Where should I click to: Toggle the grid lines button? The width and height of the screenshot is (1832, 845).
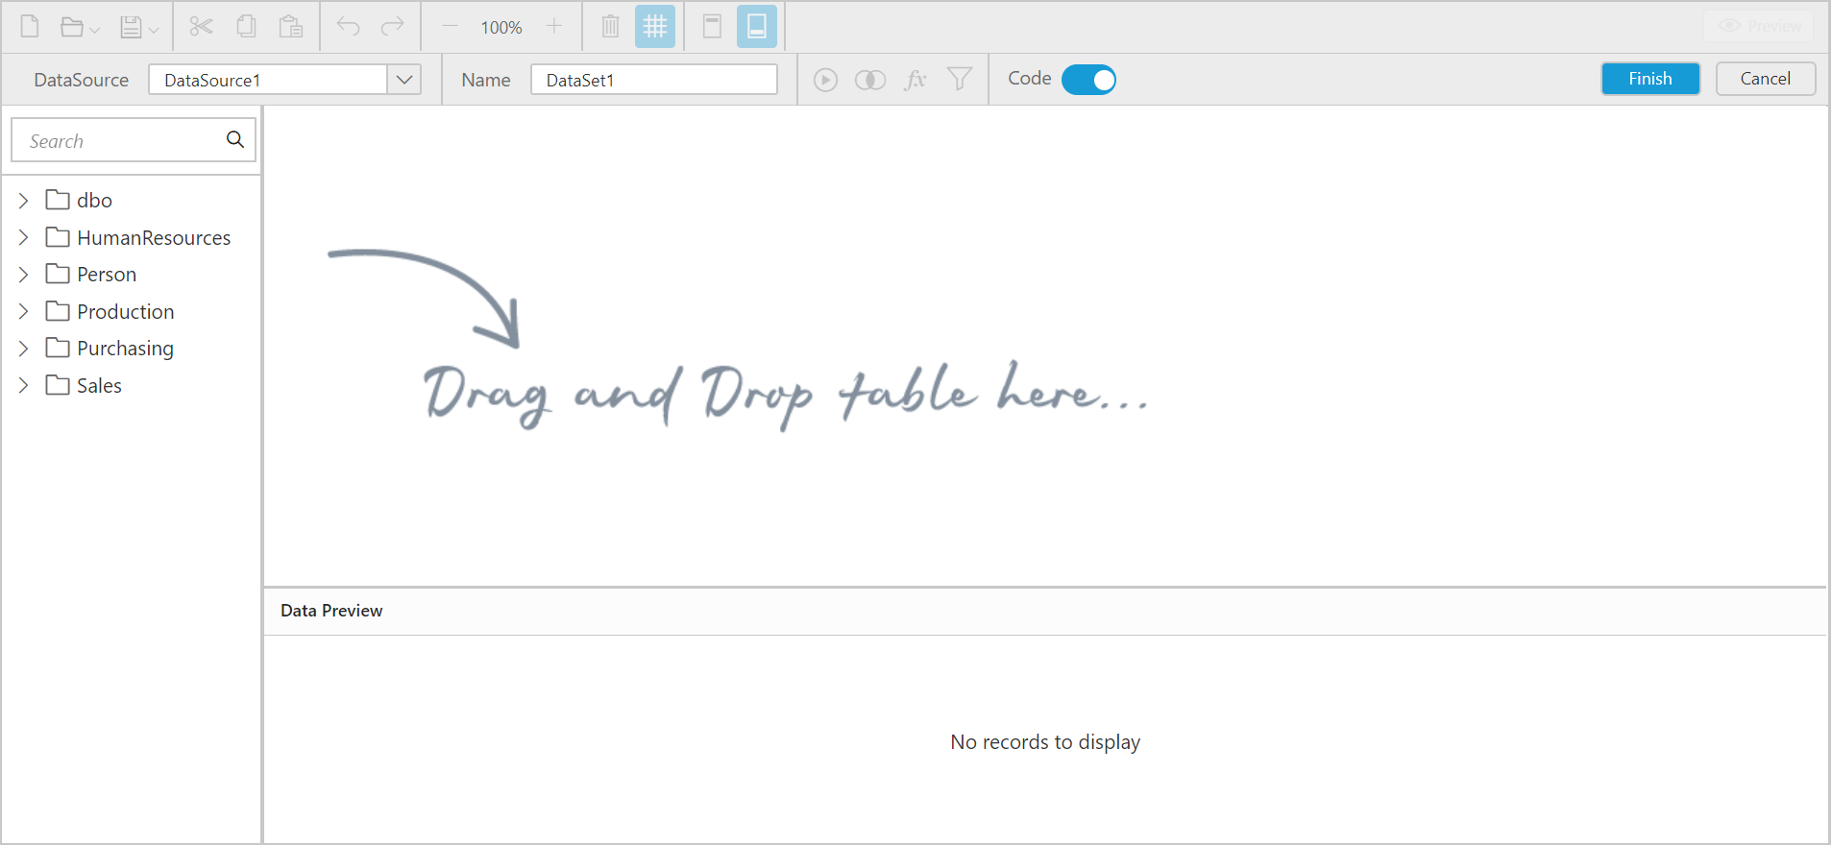click(655, 27)
